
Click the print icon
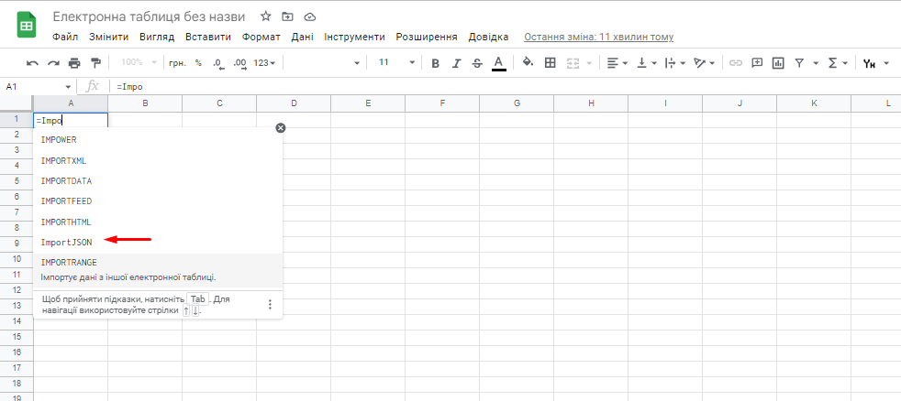tap(74, 63)
